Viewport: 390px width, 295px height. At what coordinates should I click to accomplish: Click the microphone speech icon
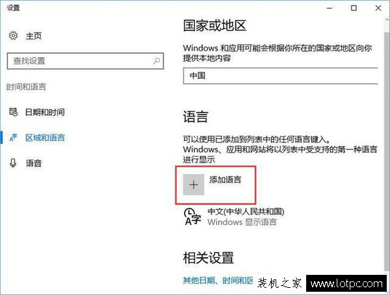point(13,163)
